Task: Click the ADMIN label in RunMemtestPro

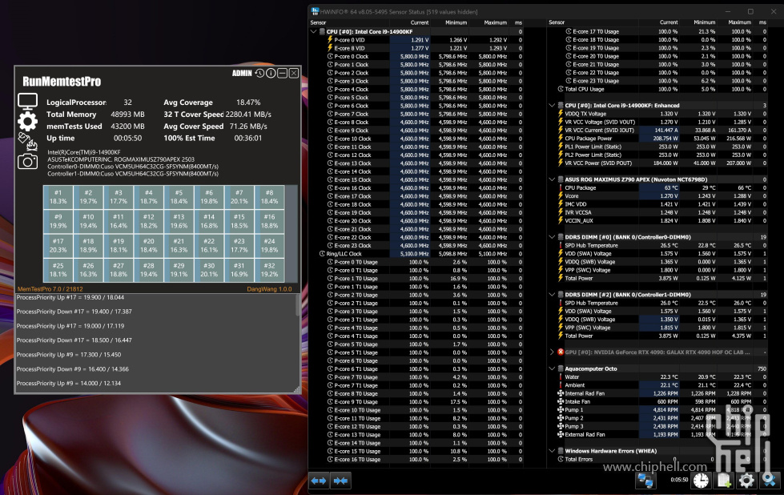Action: point(242,74)
